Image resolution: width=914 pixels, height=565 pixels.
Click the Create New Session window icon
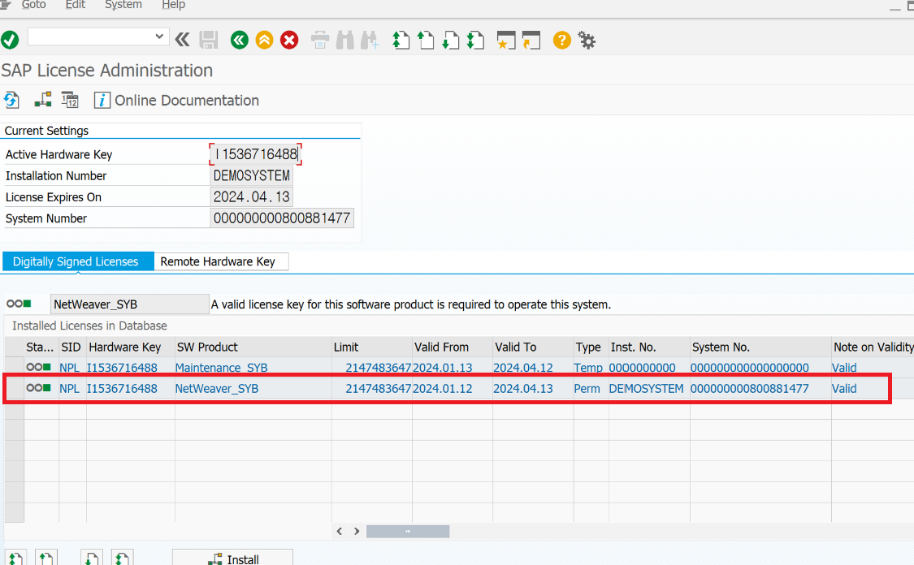(x=506, y=41)
